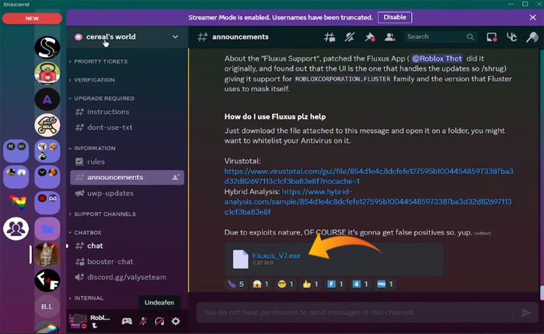Click the Pinned Messages icon
Viewport: 544px width, 334px height.
point(369,37)
